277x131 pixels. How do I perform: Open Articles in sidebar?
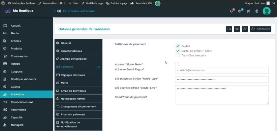(x=26, y=41)
